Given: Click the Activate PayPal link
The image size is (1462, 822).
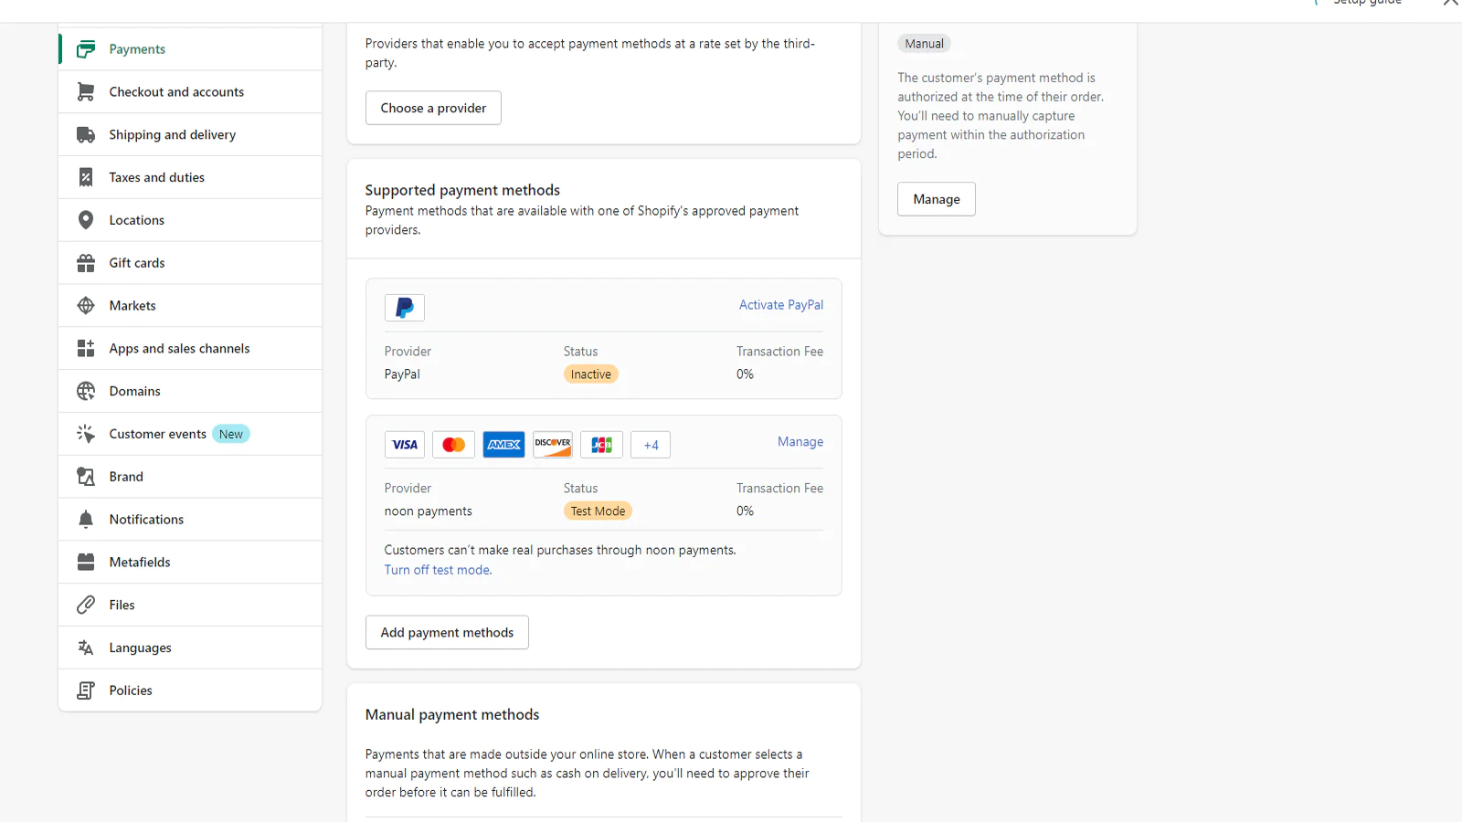Looking at the screenshot, I should tap(780, 305).
